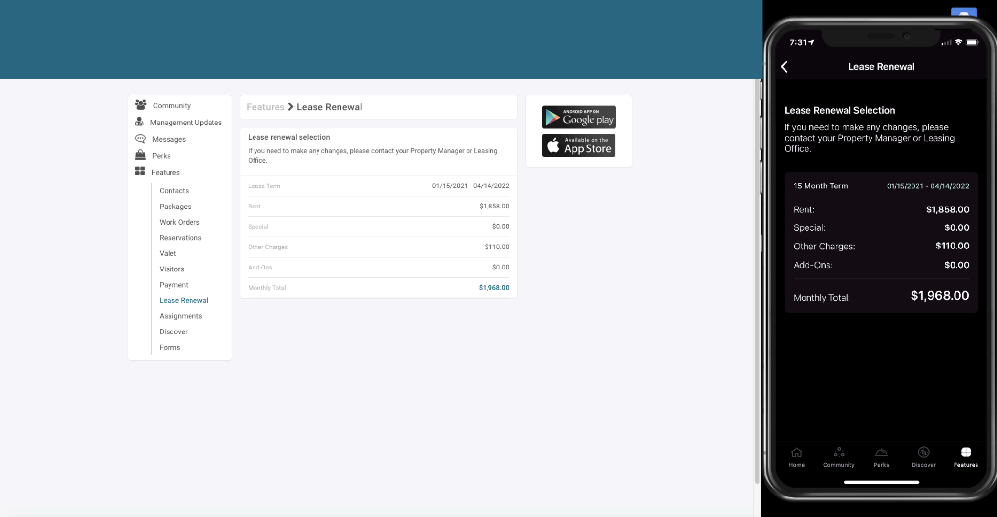Open the Google Play store badge
This screenshot has width=997, height=517.
tap(578, 117)
